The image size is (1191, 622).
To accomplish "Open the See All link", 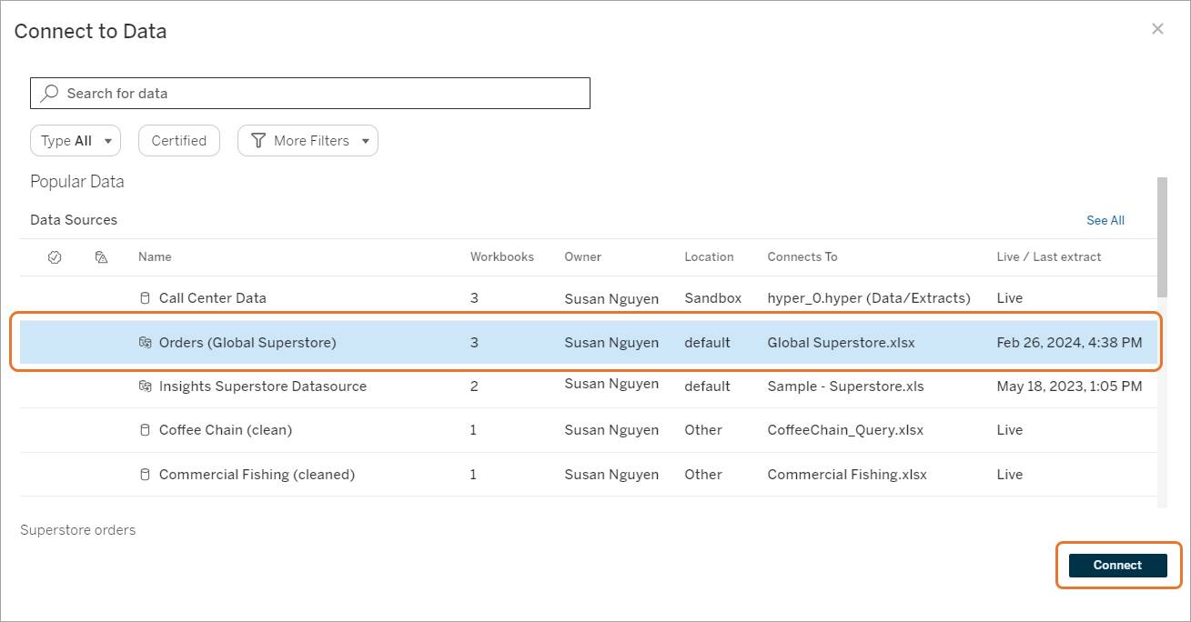I will (x=1105, y=220).
